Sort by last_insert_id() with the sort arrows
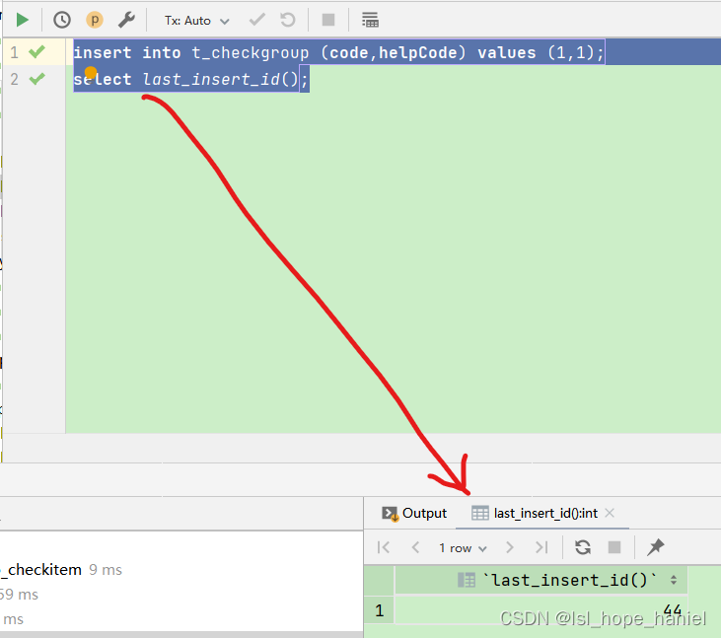Image resolution: width=721 pixels, height=638 pixels. click(x=674, y=580)
